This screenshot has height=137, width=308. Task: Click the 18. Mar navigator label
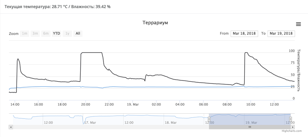click(170, 123)
